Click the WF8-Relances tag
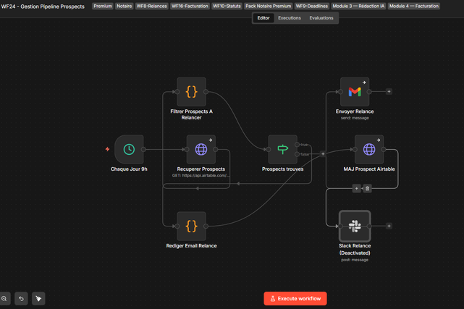464x309 pixels. (x=151, y=7)
